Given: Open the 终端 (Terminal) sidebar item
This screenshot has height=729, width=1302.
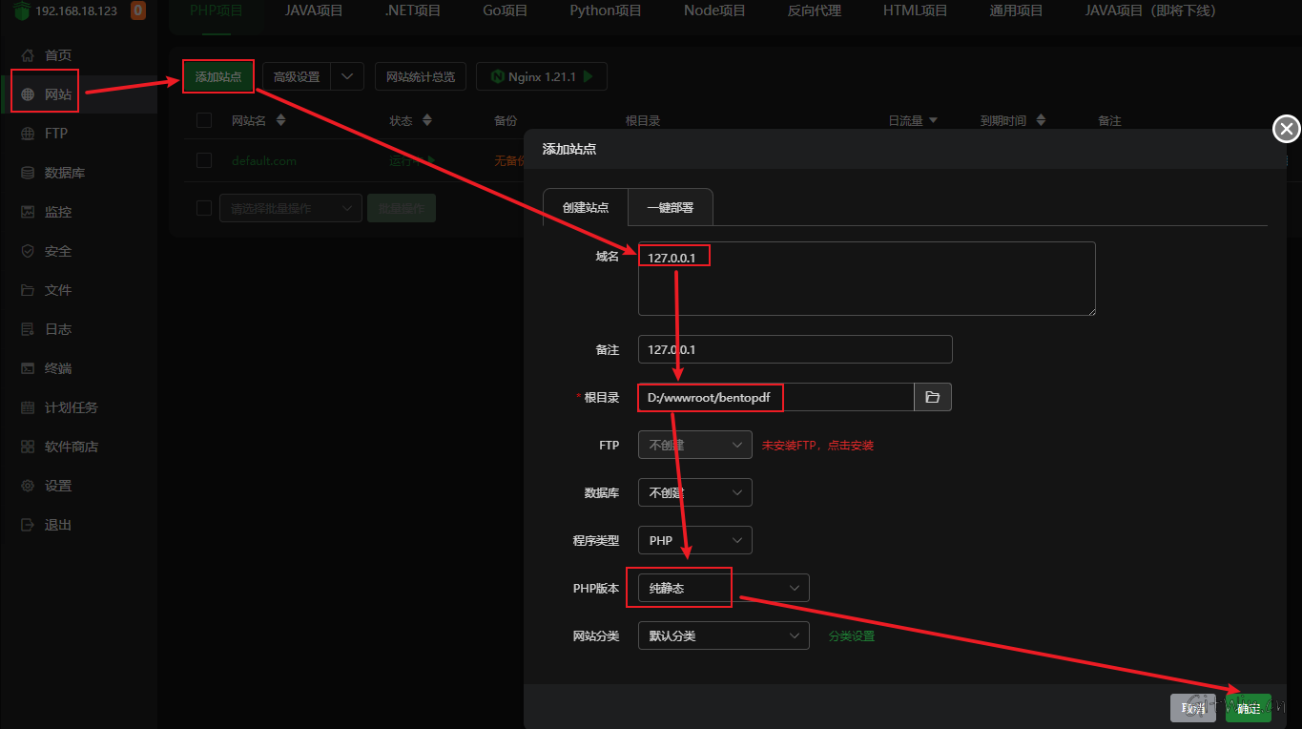Looking at the screenshot, I should [x=57, y=368].
